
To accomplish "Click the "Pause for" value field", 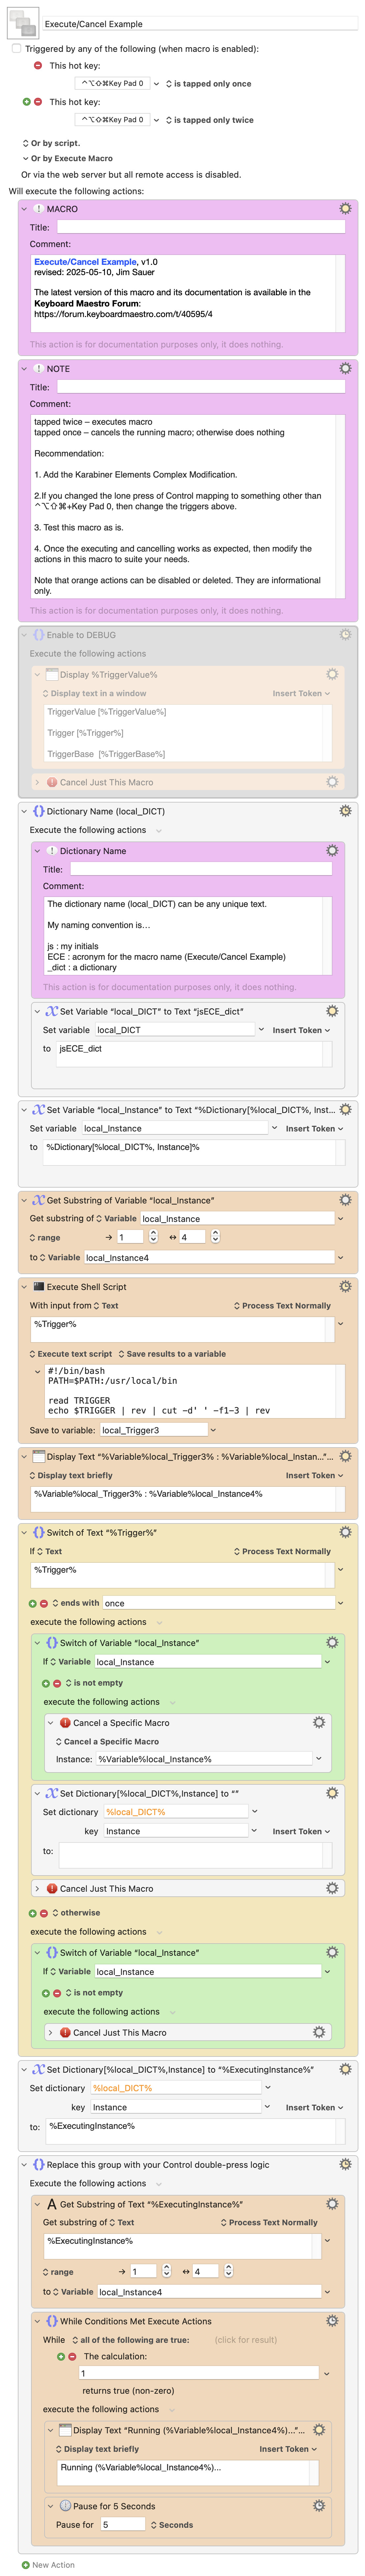I will coord(123,2525).
